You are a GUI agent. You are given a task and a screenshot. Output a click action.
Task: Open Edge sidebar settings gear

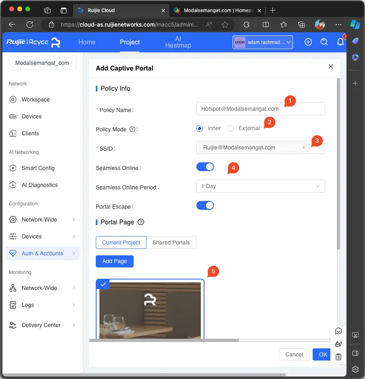355,369
